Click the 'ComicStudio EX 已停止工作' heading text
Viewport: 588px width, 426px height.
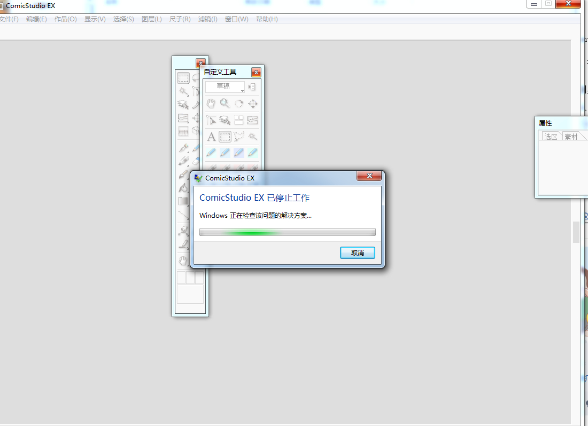click(x=254, y=198)
